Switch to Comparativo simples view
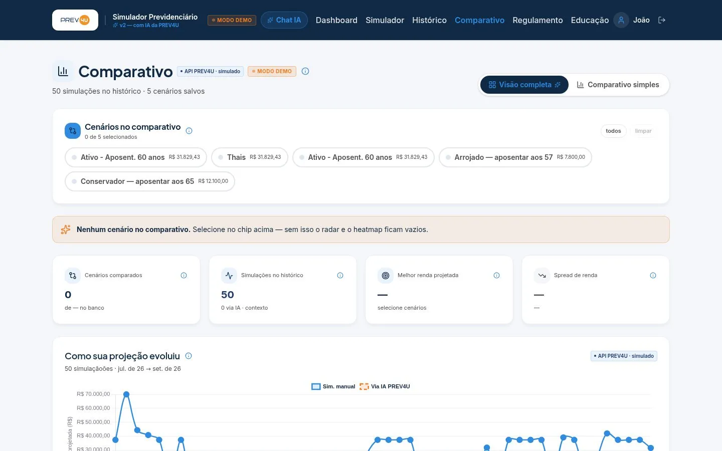Screen dimensions: 722x451 [x=618, y=85]
